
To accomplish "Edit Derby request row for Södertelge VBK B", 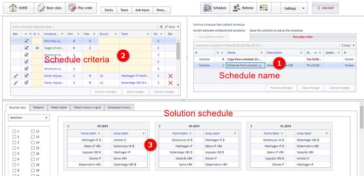I will coord(16,83).
